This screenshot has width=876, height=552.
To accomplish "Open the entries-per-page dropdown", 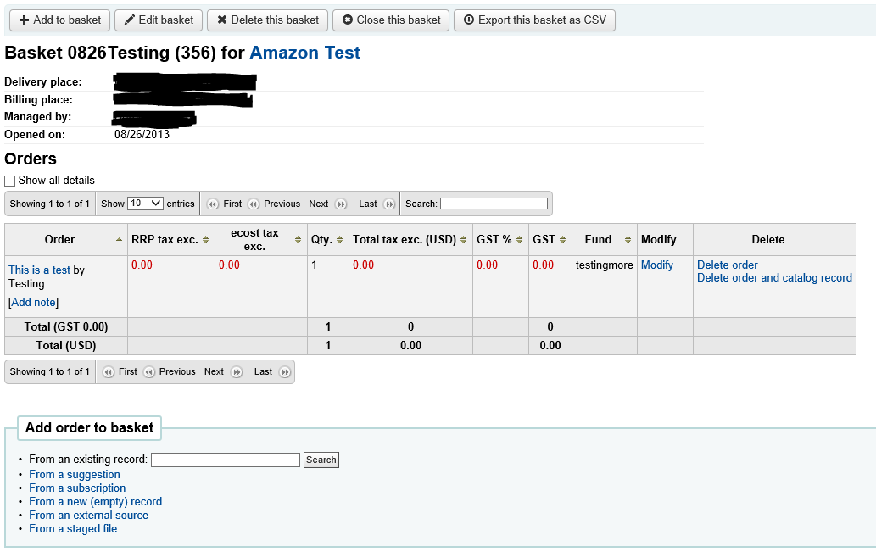I will point(145,204).
